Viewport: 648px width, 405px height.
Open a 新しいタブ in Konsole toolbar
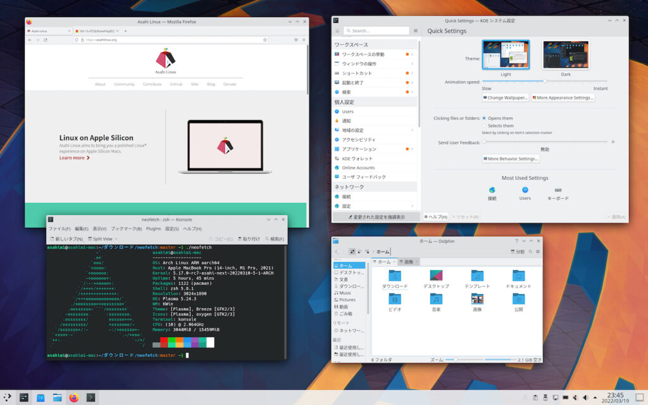68,239
